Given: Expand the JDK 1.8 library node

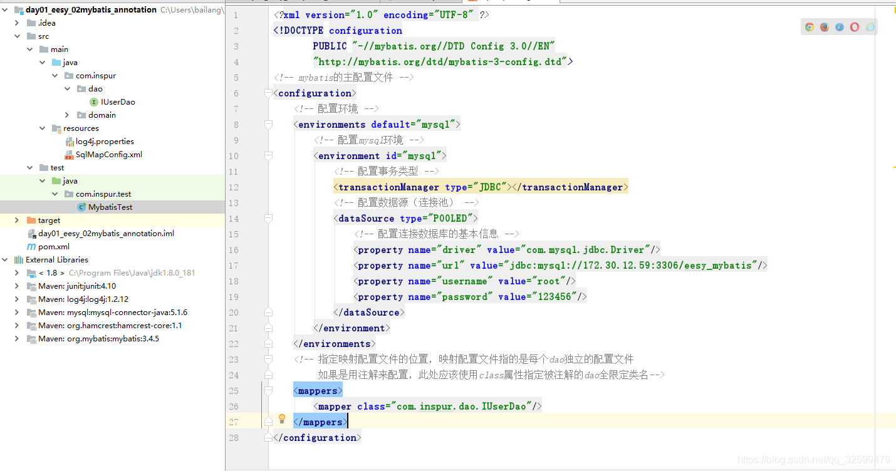Looking at the screenshot, I should tap(18, 273).
